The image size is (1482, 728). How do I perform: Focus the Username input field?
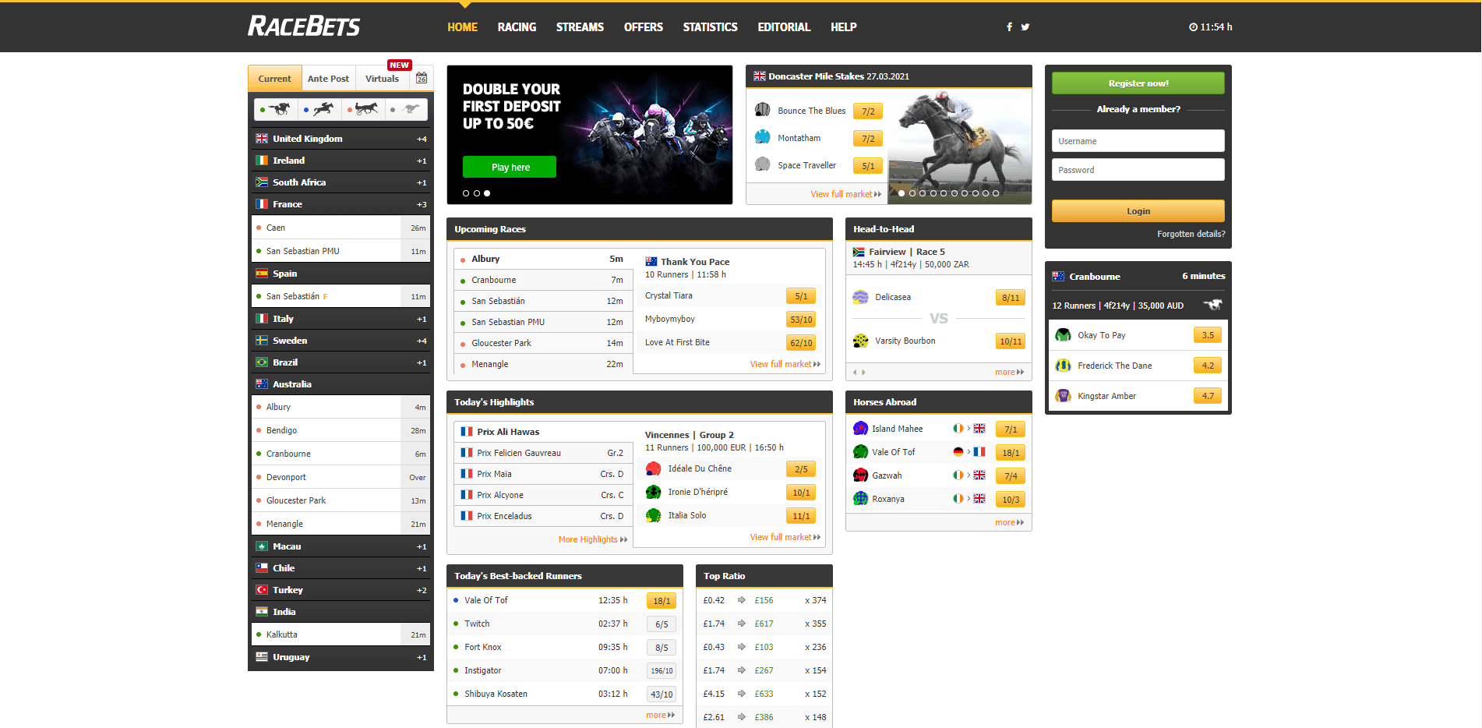pyautogui.click(x=1138, y=141)
